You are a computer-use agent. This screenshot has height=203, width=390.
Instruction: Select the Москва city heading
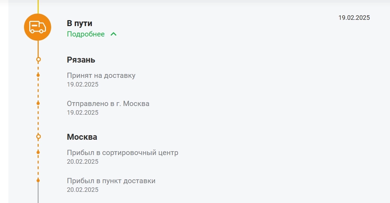pos(82,137)
